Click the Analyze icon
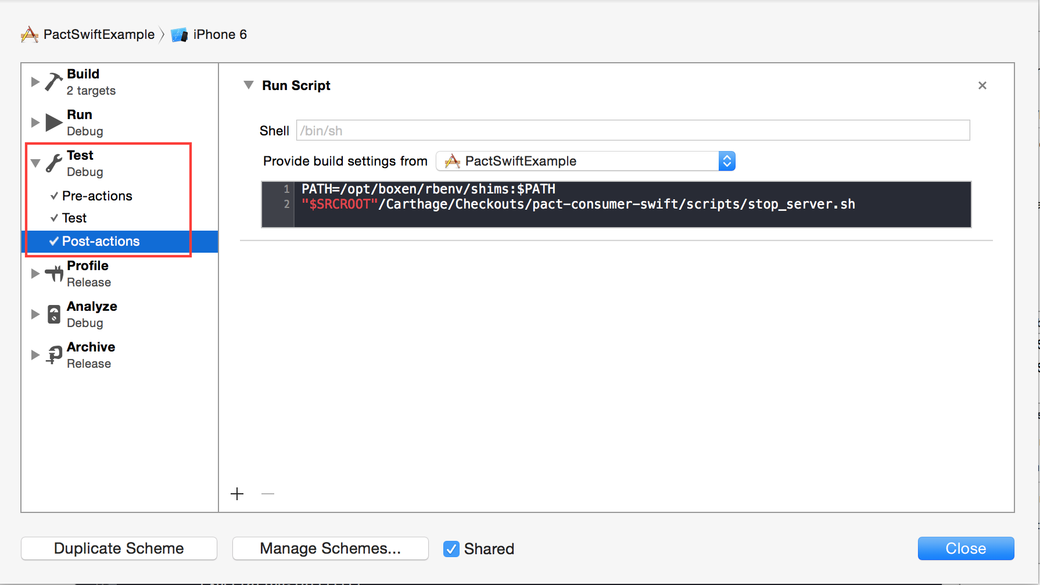Viewport: 1040px width, 585px height. tap(54, 314)
